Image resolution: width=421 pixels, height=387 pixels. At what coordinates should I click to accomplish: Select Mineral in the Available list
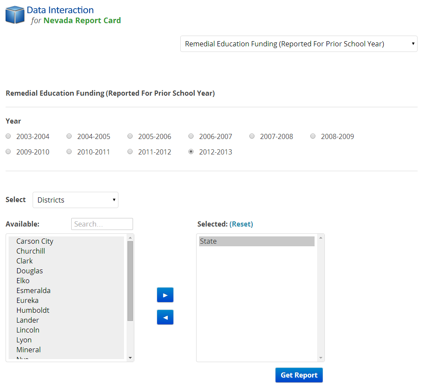coord(67,350)
